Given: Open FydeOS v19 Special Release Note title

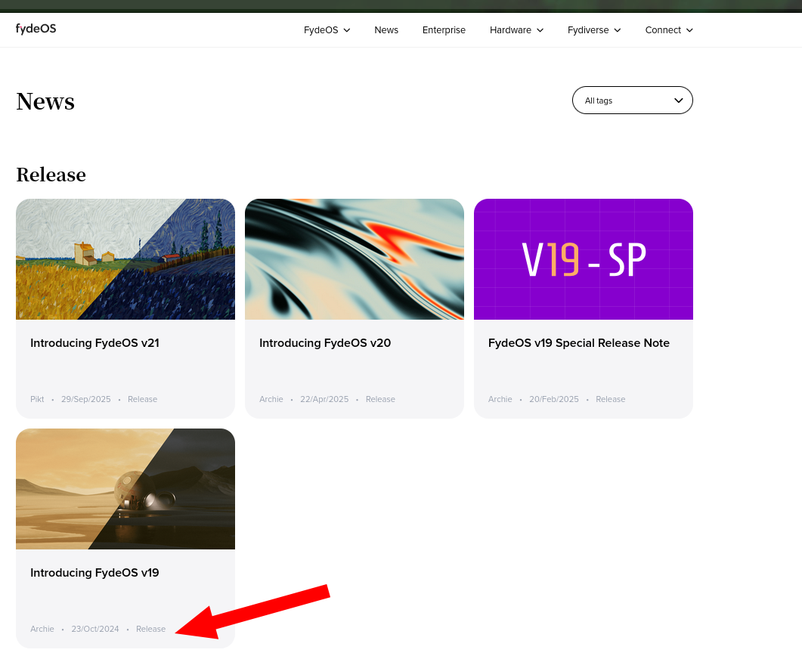Looking at the screenshot, I should [x=579, y=343].
